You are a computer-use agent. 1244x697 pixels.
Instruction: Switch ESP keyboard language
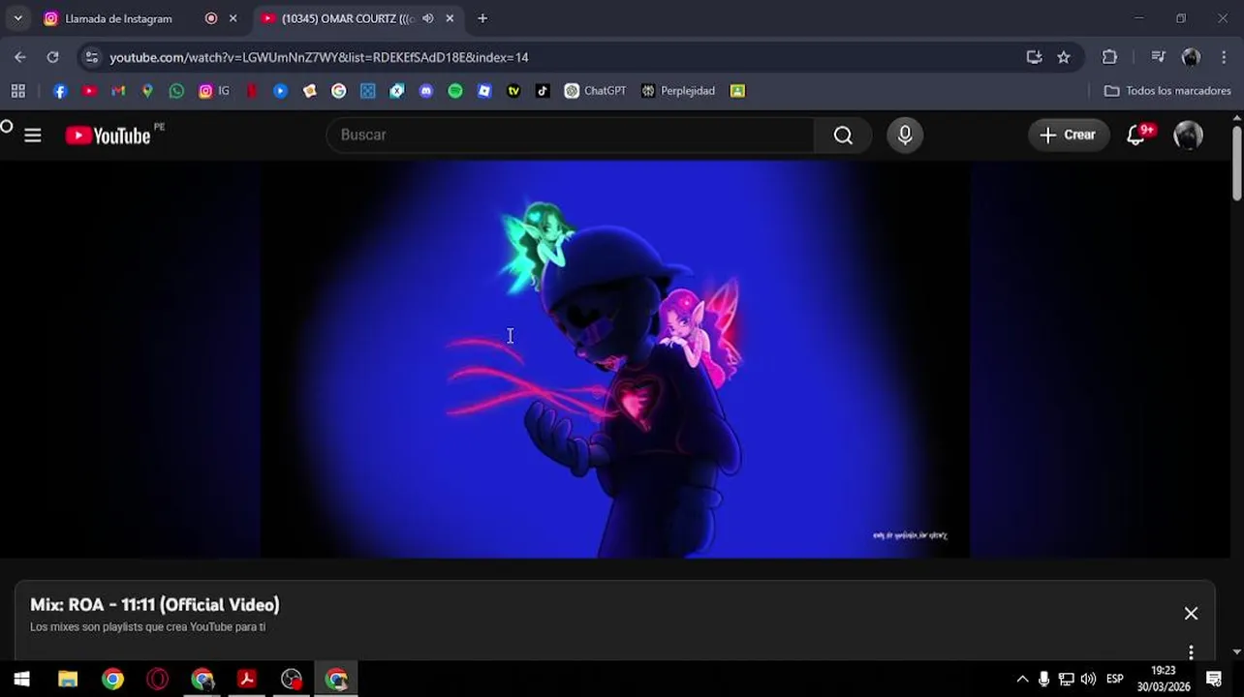click(1115, 680)
